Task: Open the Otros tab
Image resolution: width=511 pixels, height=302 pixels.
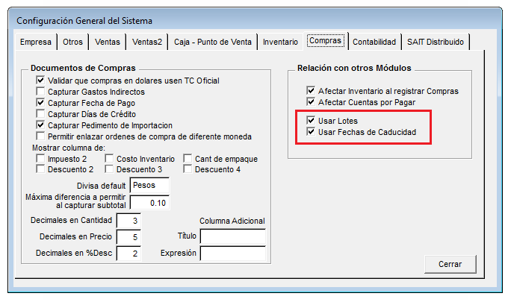Action: click(x=72, y=42)
